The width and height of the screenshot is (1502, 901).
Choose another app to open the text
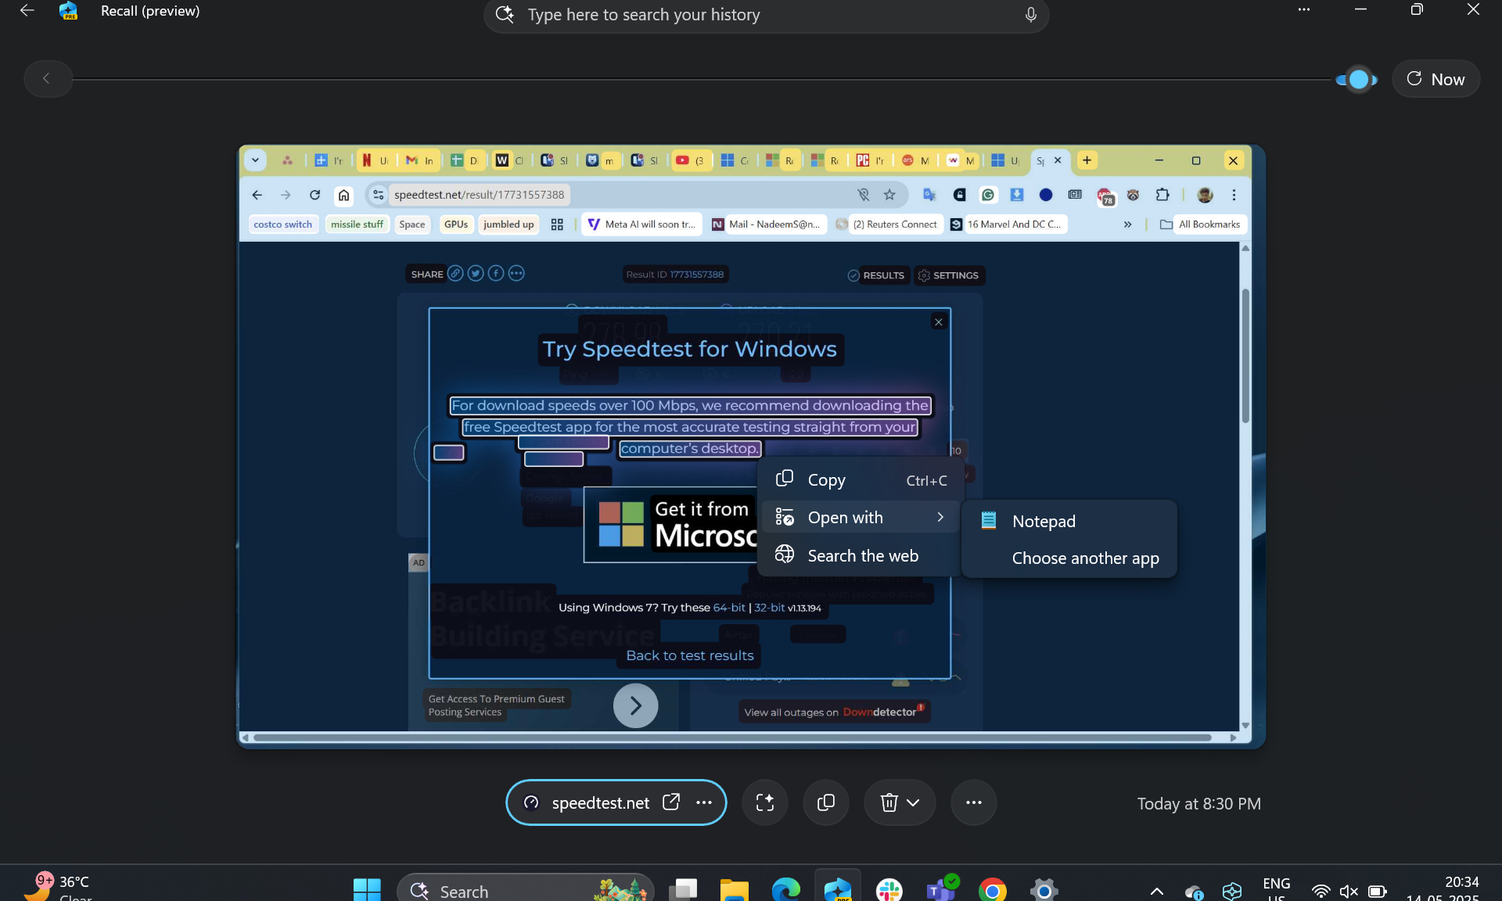1084,558
